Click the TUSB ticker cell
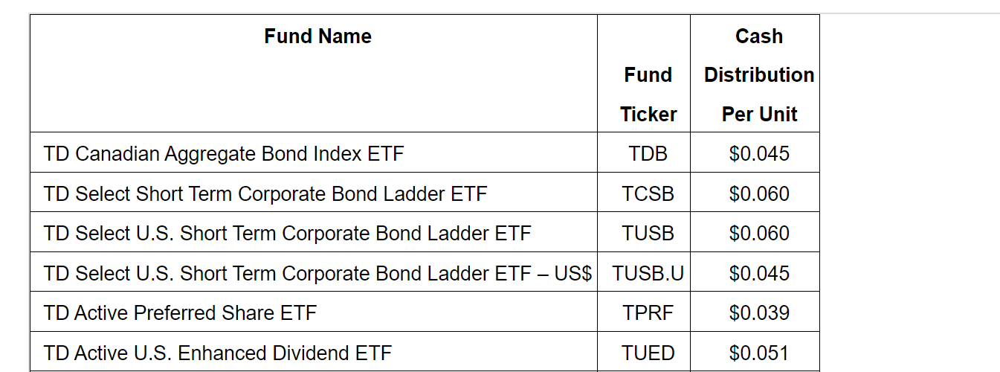 coord(648,234)
